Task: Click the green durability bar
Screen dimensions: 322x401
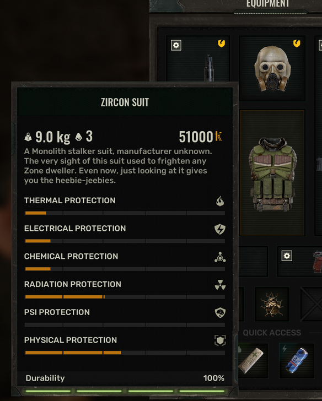Action: 125,391
